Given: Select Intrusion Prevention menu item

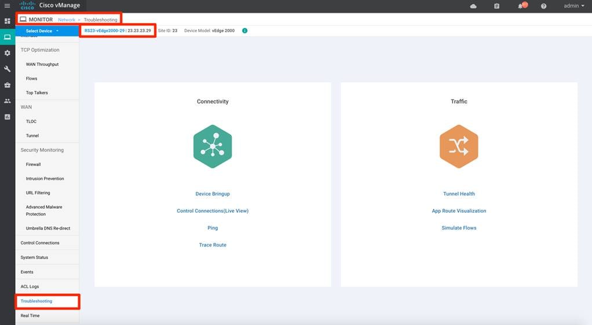Looking at the screenshot, I should tap(45, 179).
